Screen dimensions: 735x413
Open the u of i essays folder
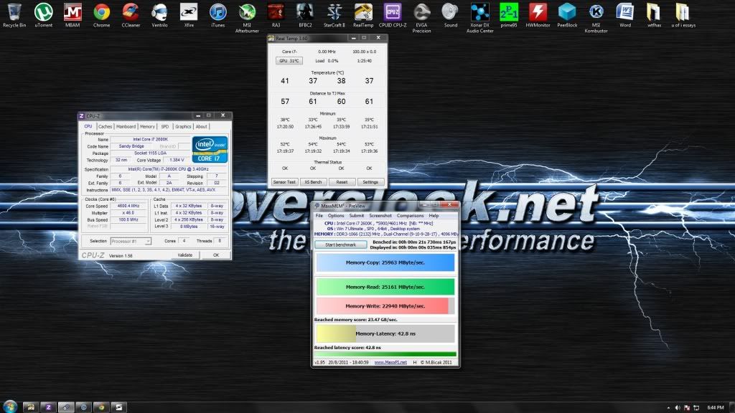point(683,15)
